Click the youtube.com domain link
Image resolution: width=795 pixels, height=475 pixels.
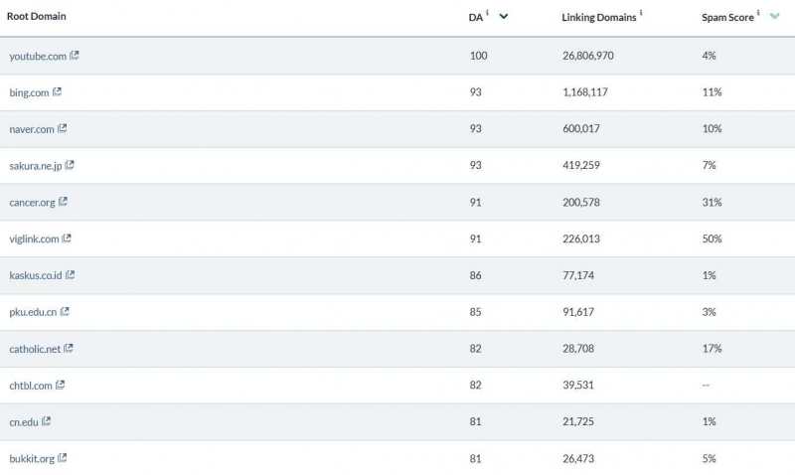point(38,57)
